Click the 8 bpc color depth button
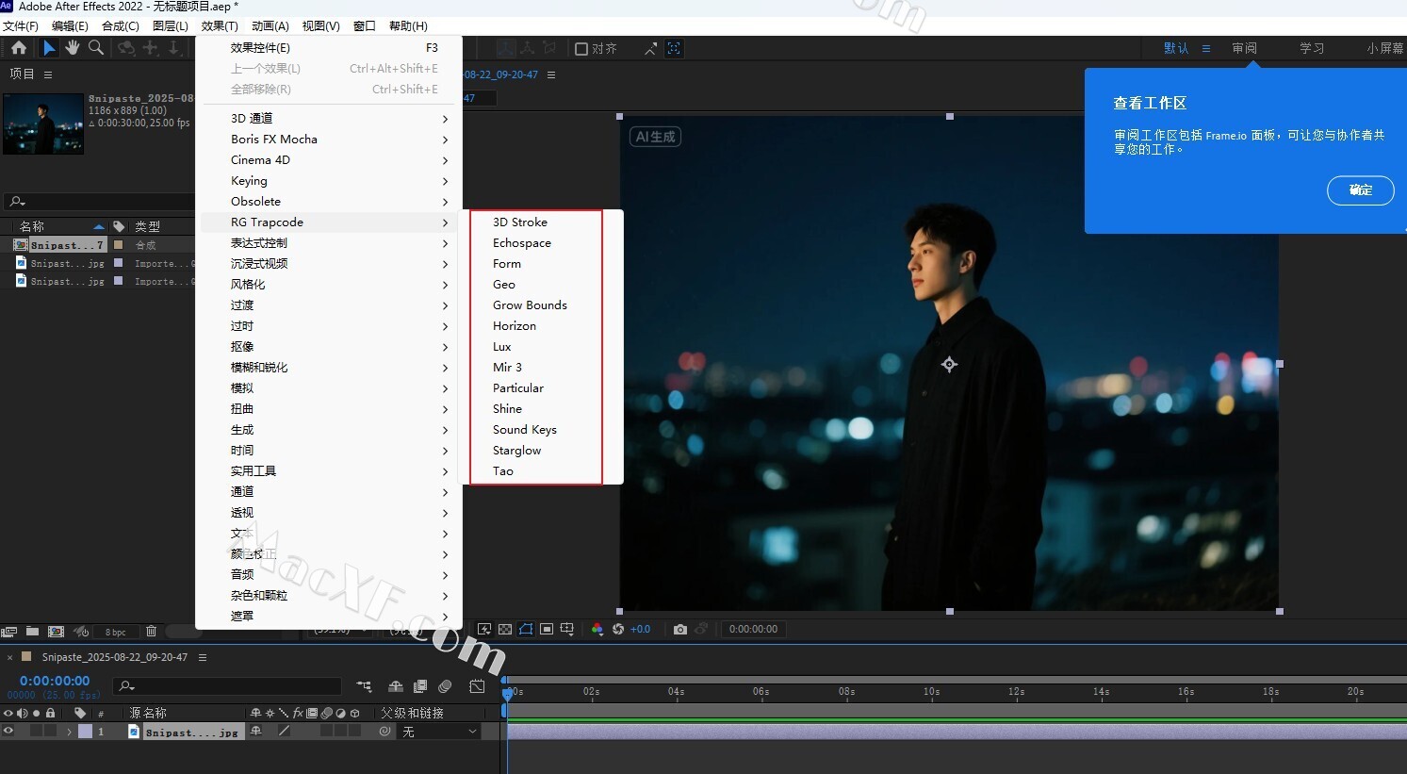Screen dimensions: 1407x774 pos(116,632)
